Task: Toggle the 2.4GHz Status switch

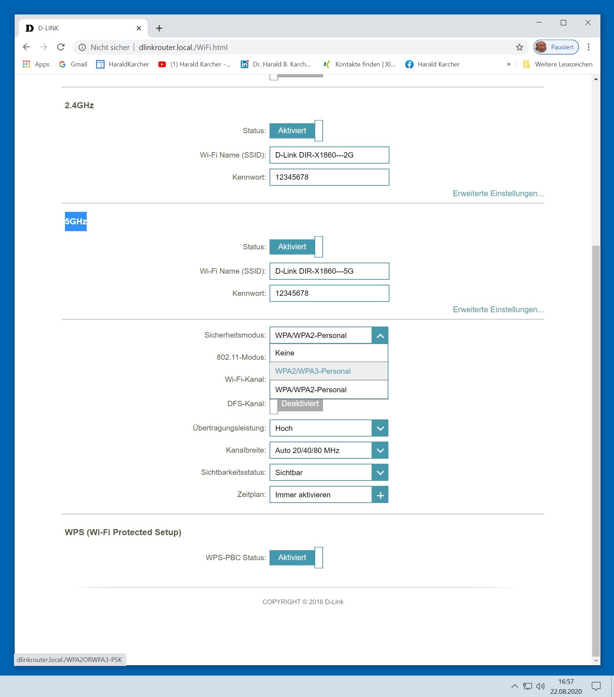Action: pyautogui.click(x=296, y=131)
